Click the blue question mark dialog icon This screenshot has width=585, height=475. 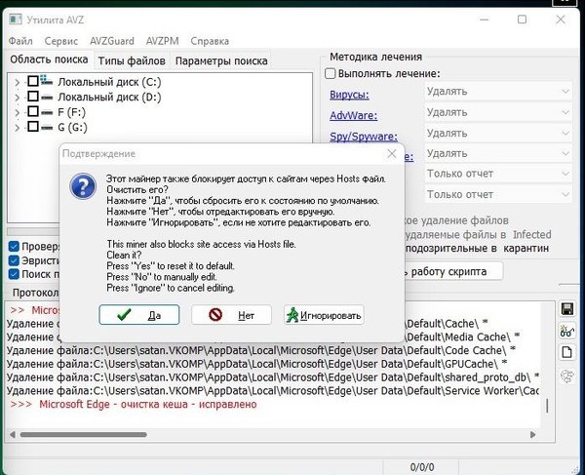click(x=83, y=186)
